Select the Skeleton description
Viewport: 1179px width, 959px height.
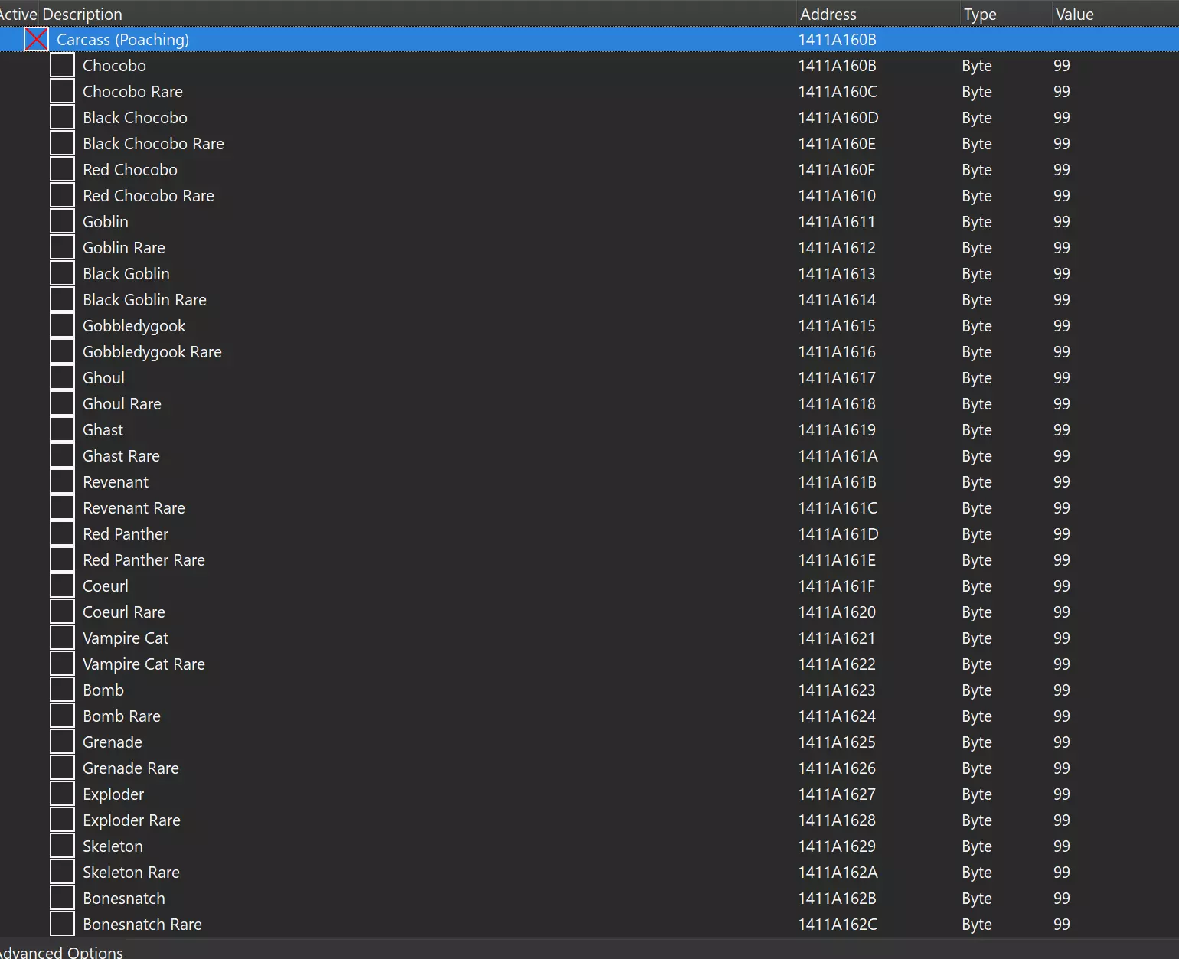click(x=113, y=846)
